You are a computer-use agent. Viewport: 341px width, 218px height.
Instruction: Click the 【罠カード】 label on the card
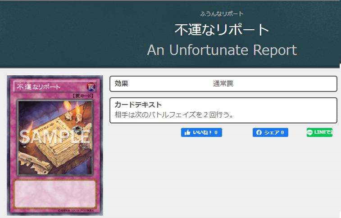[82, 96]
